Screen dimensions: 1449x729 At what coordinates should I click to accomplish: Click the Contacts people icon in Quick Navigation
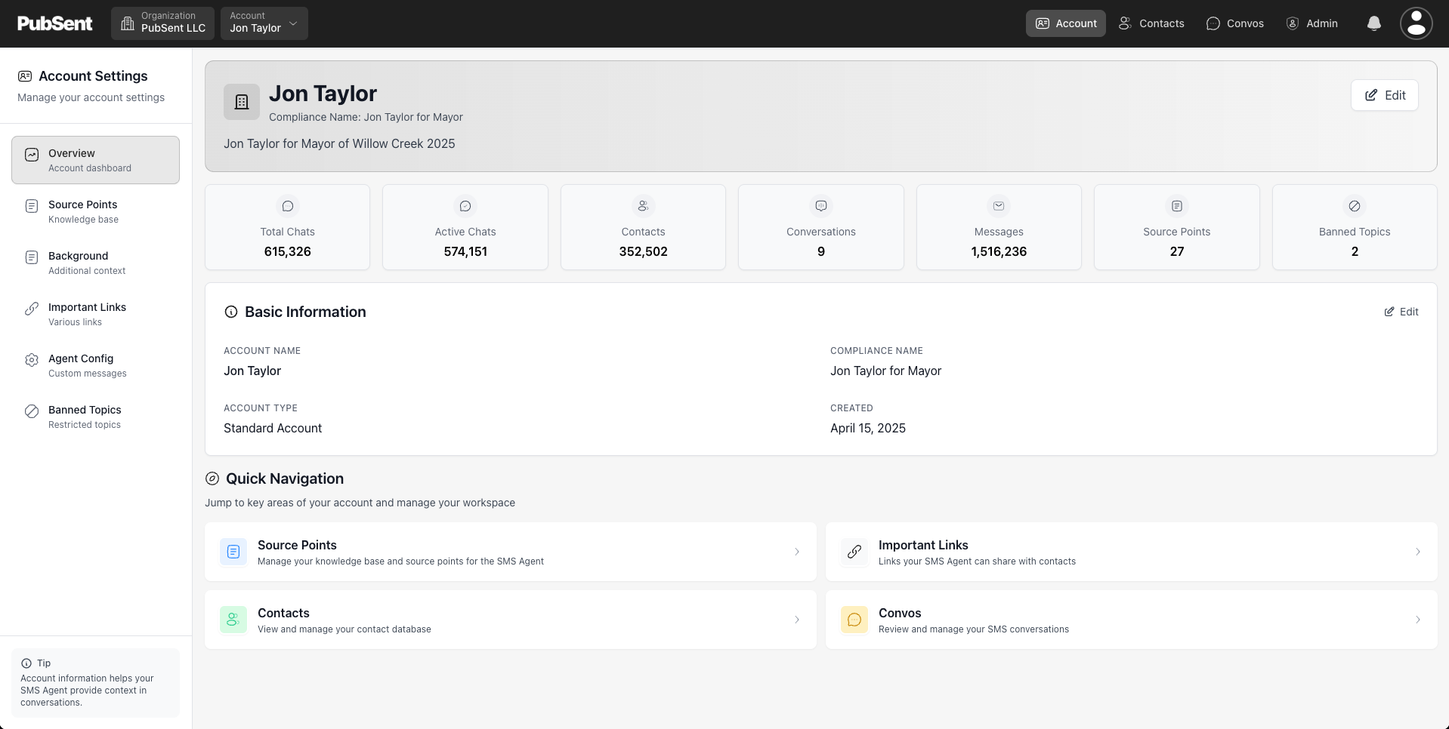pos(233,620)
